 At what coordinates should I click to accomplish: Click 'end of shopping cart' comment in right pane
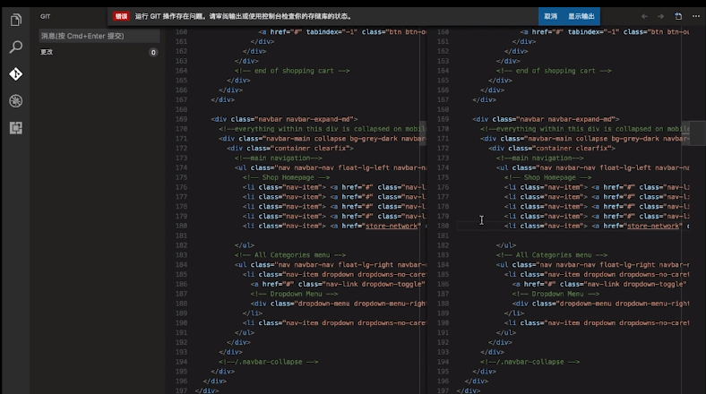[554, 71]
